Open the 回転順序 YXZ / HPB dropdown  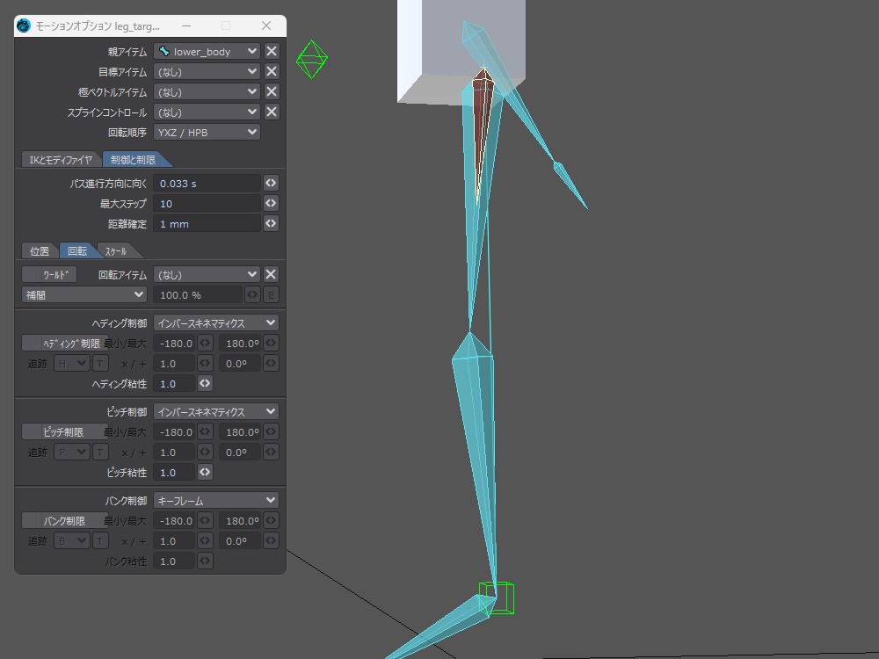point(207,132)
